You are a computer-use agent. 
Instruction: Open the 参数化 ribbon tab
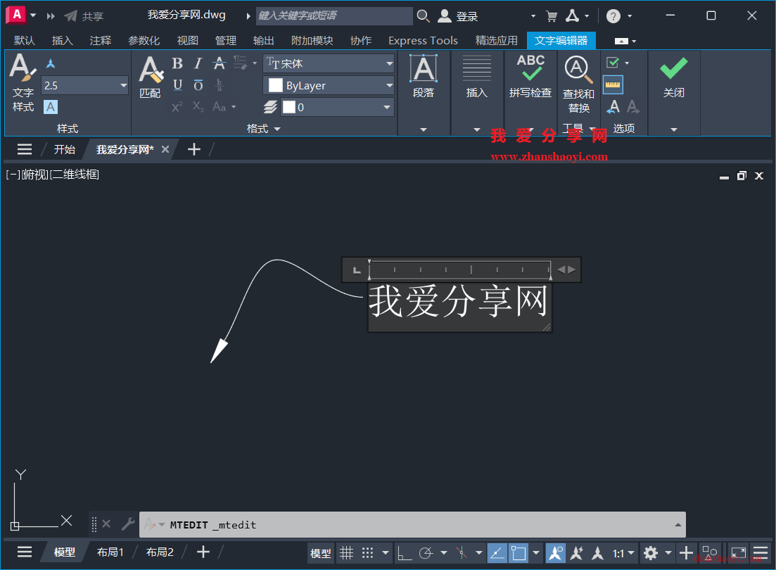pos(144,41)
